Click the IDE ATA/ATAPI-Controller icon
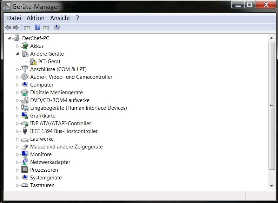This screenshot has height=203, width=278. click(25, 123)
